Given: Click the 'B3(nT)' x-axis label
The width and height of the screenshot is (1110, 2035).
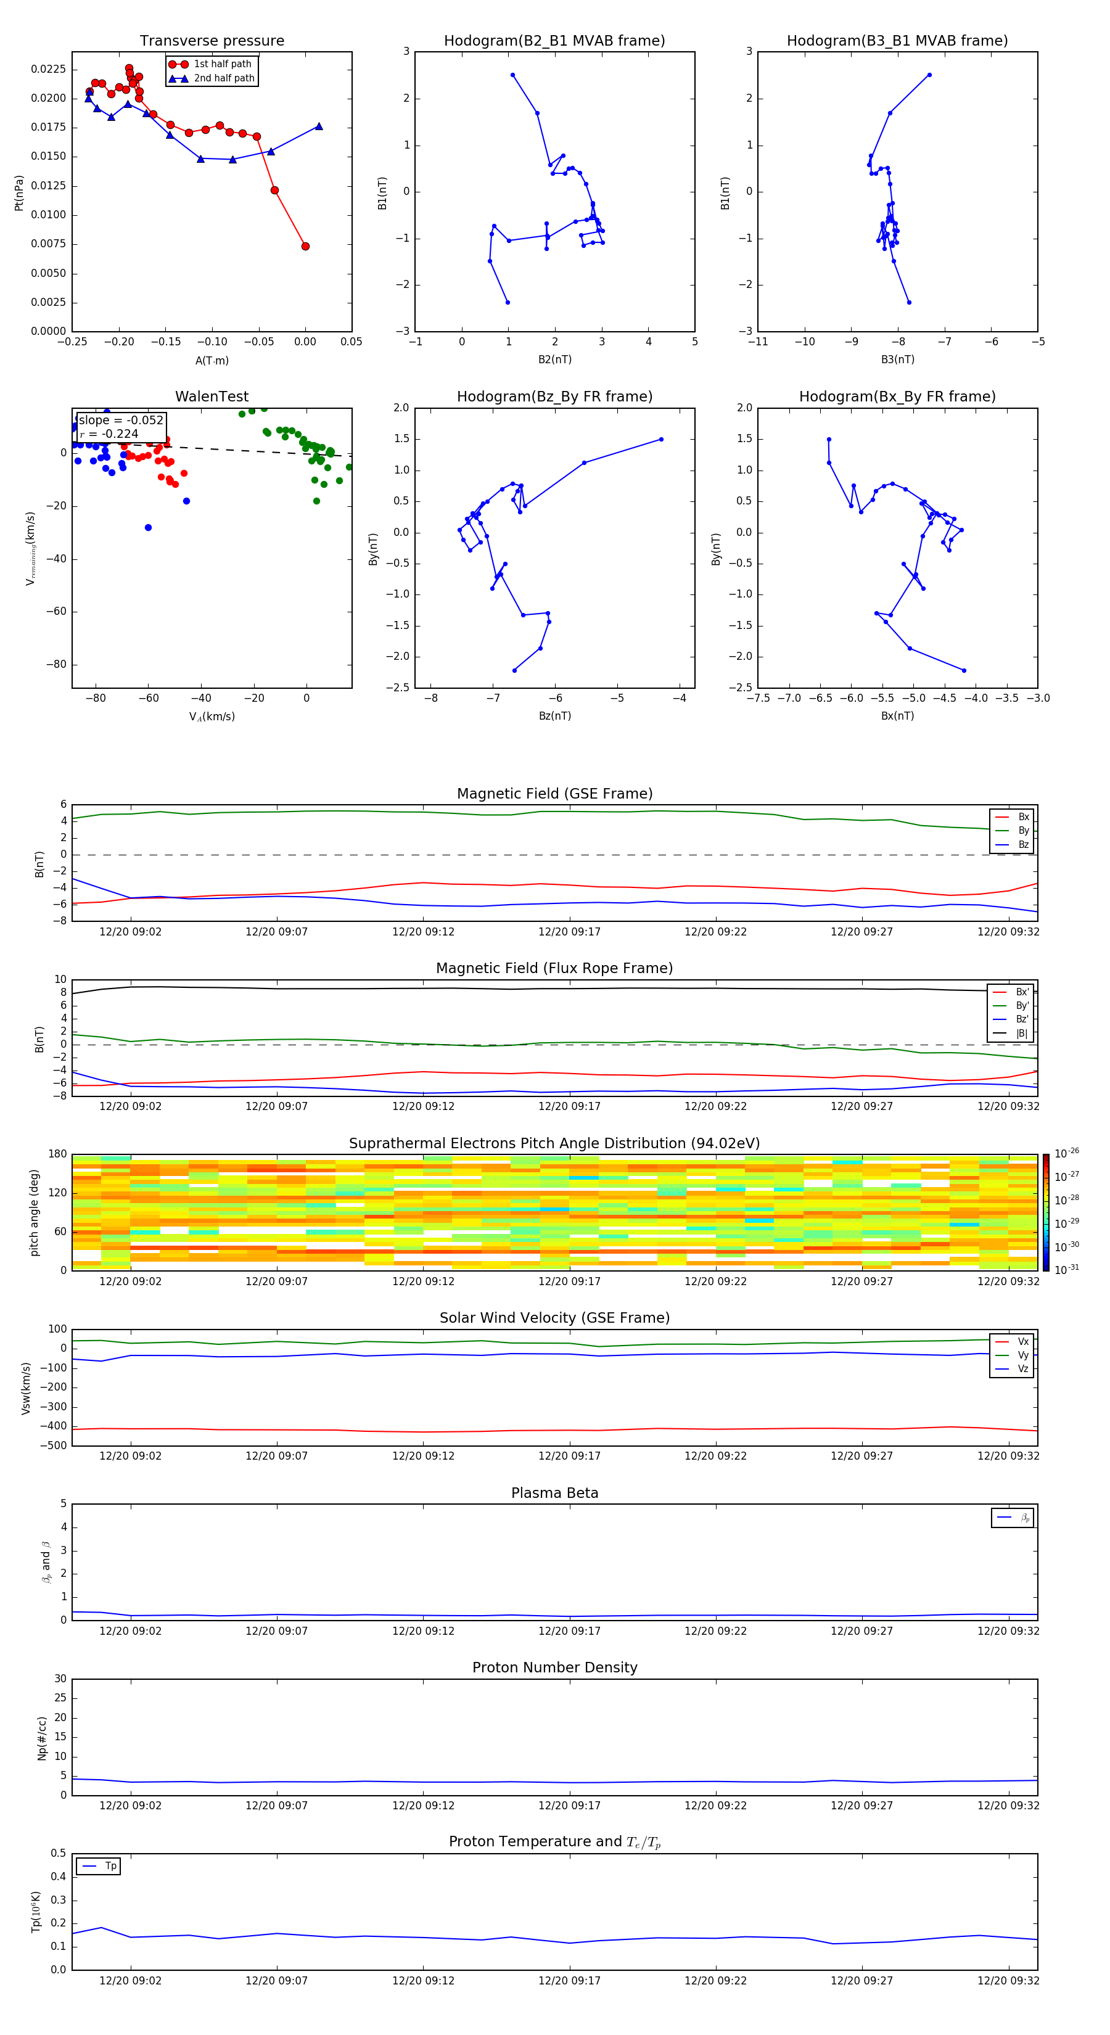Looking at the screenshot, I should [x=897, y=360].
